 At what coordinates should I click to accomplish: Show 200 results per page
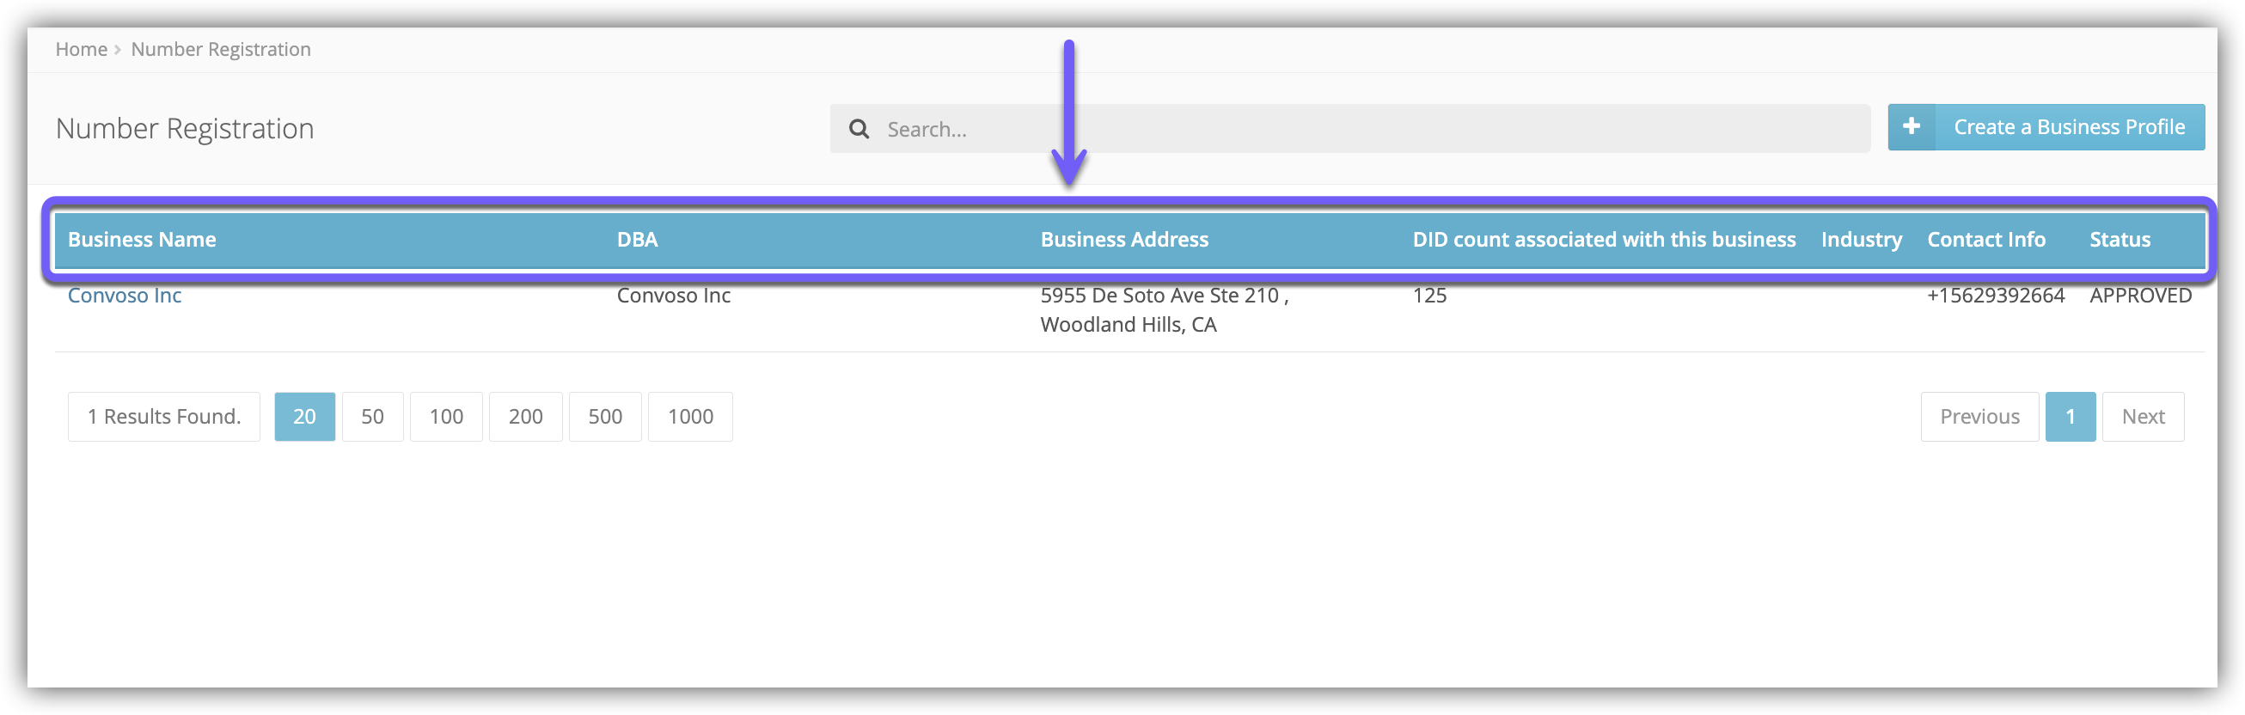[525, 416]
